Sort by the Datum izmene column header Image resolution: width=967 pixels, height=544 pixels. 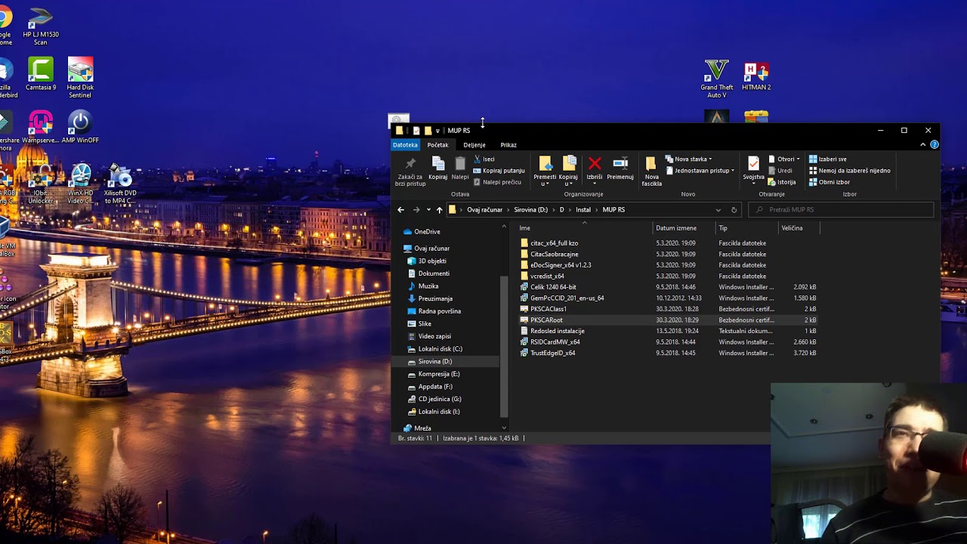(x=684, y=228)
